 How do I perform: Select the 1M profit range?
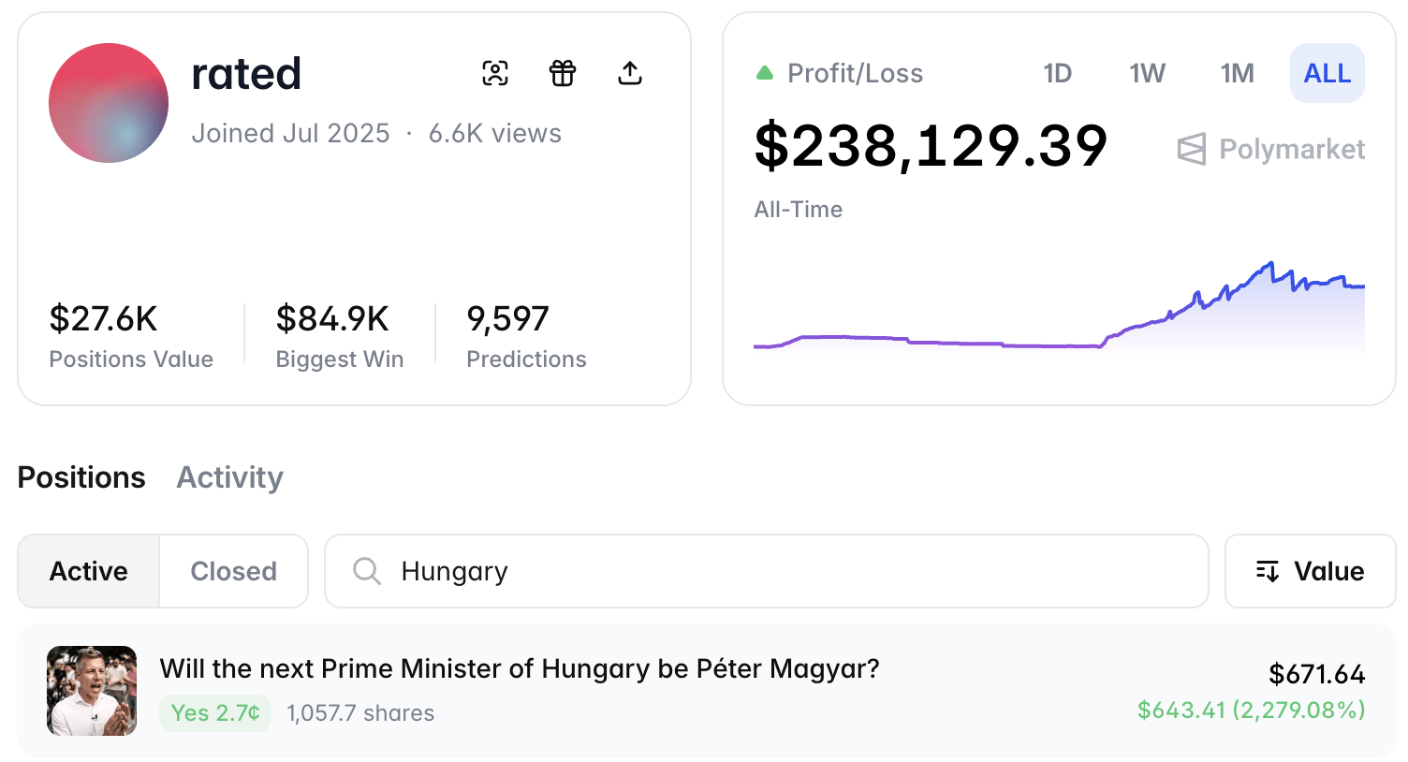[1237, 73]
